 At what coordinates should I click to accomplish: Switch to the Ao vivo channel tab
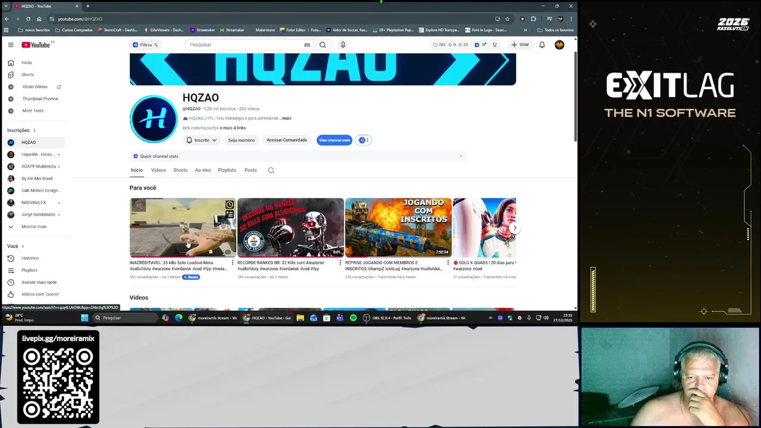(x=203, y=170)
